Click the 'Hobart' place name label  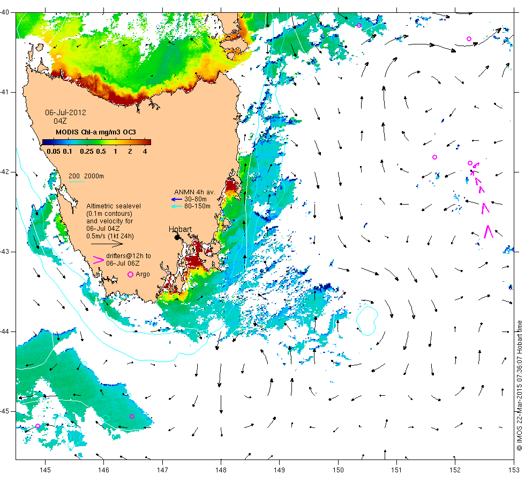(x=180, y=229)
